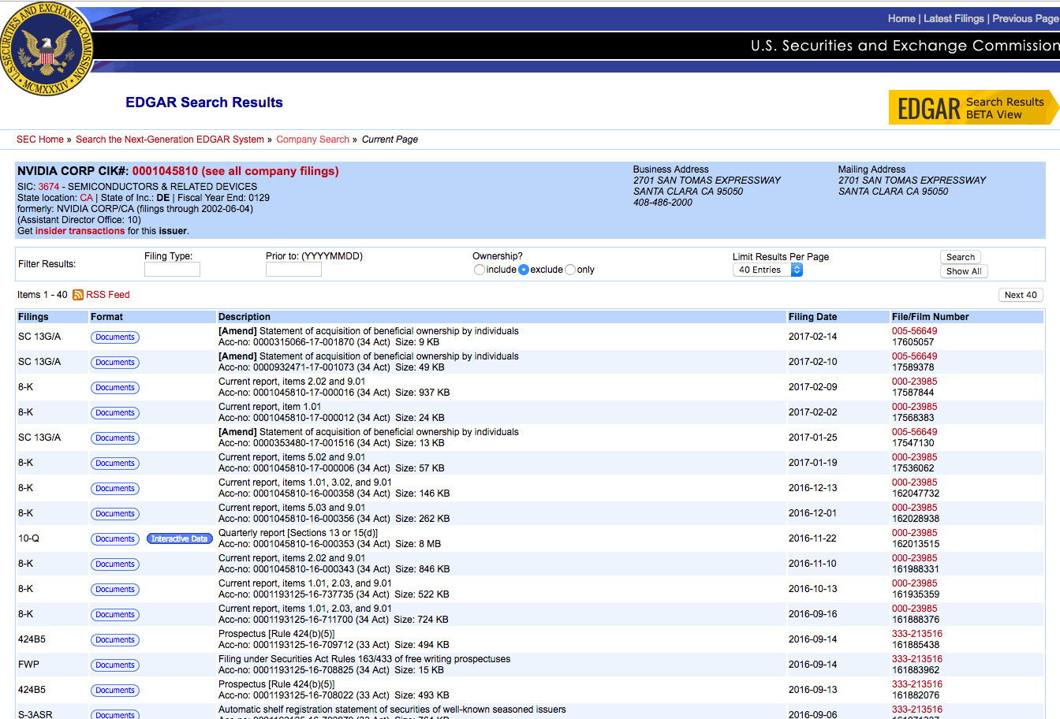Open file number 000-23985 for 10-Q row
The width and height of the screenshot is (1060, 719).
tap(915, 533)
